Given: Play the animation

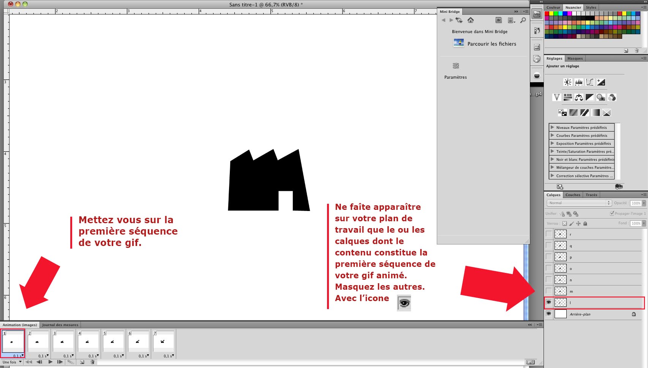Looking at the screenshot, I should coord(50,362).
